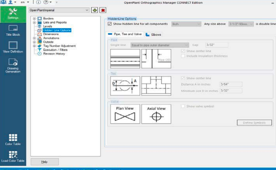This screenshot has height=170, width=276.
Task: Click the Help button
Action: click(45, 162)
